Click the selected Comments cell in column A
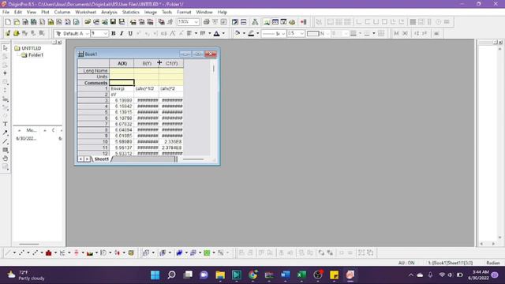505x284 pixels. [x=122, y=83]
